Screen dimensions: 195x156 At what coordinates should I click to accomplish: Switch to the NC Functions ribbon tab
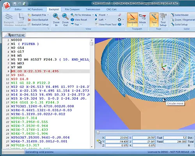click(35, 9)
